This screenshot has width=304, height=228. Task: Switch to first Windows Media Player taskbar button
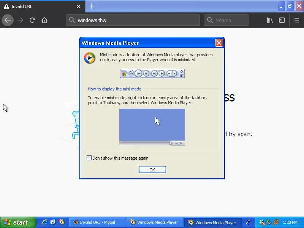[155, 222]
